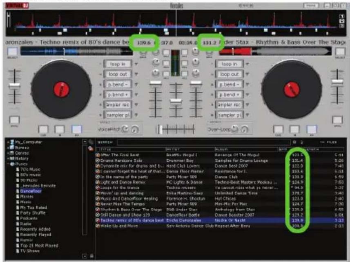The width and height of the screenshot is (350, 262).
Task: Toggle the left channel bottom kill button
Action: click(x=166, y=74)
